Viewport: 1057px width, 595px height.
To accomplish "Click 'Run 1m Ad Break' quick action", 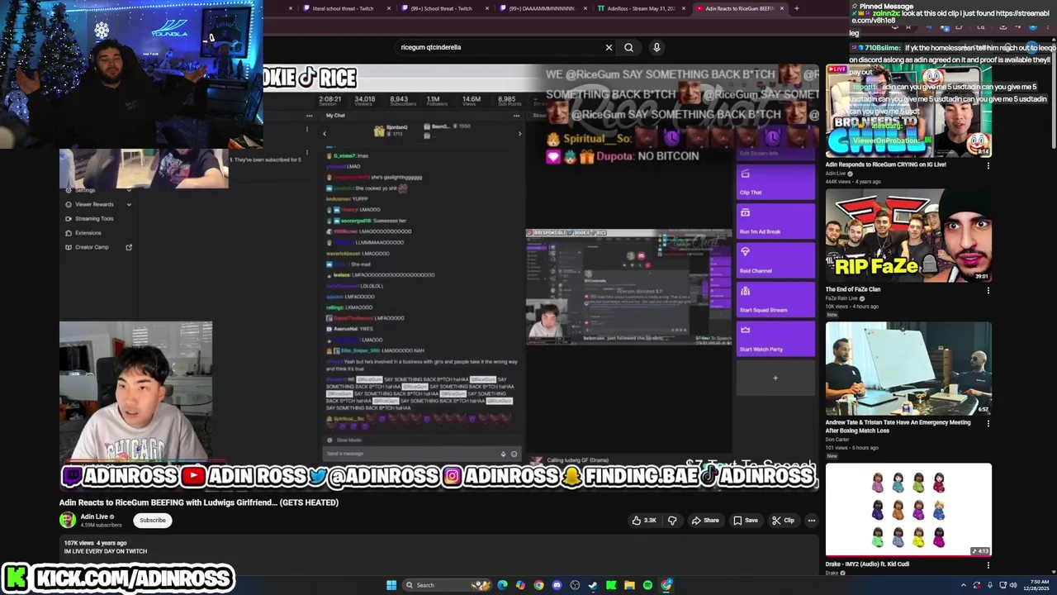I will (775, 221).
